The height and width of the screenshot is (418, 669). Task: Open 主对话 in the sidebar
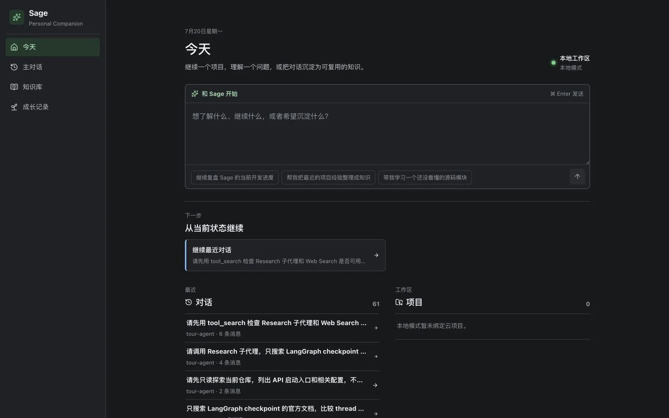click(52, 67)
